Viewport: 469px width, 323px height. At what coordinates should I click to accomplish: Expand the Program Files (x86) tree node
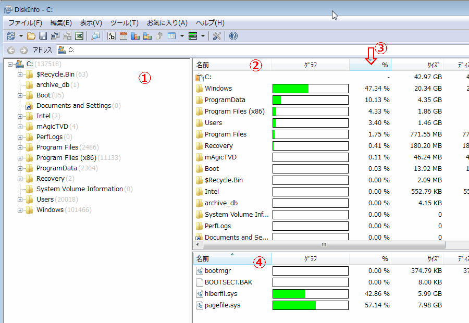pos(21,158)
